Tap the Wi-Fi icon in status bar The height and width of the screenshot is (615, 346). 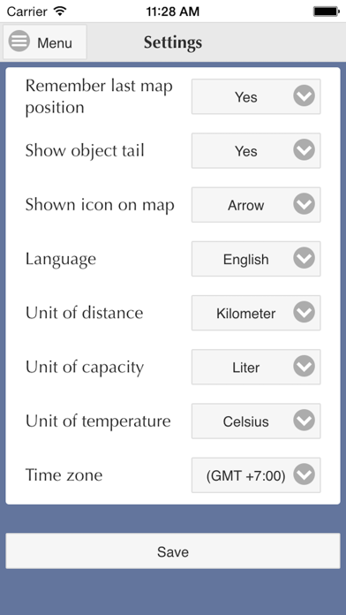(x=60, y=11)
